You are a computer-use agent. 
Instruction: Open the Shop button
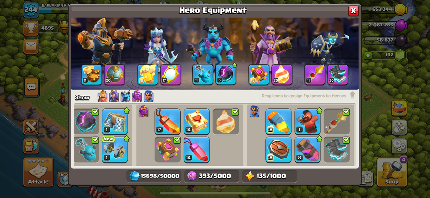point(392,172)
